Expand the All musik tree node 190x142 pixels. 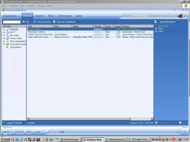(x=4, y=30)
